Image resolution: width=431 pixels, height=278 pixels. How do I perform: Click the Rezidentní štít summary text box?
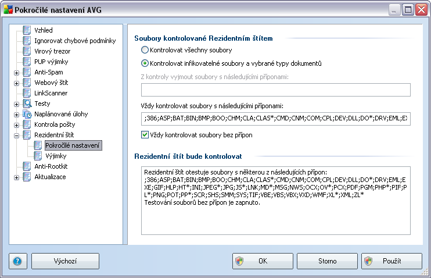tap(276, 201)
